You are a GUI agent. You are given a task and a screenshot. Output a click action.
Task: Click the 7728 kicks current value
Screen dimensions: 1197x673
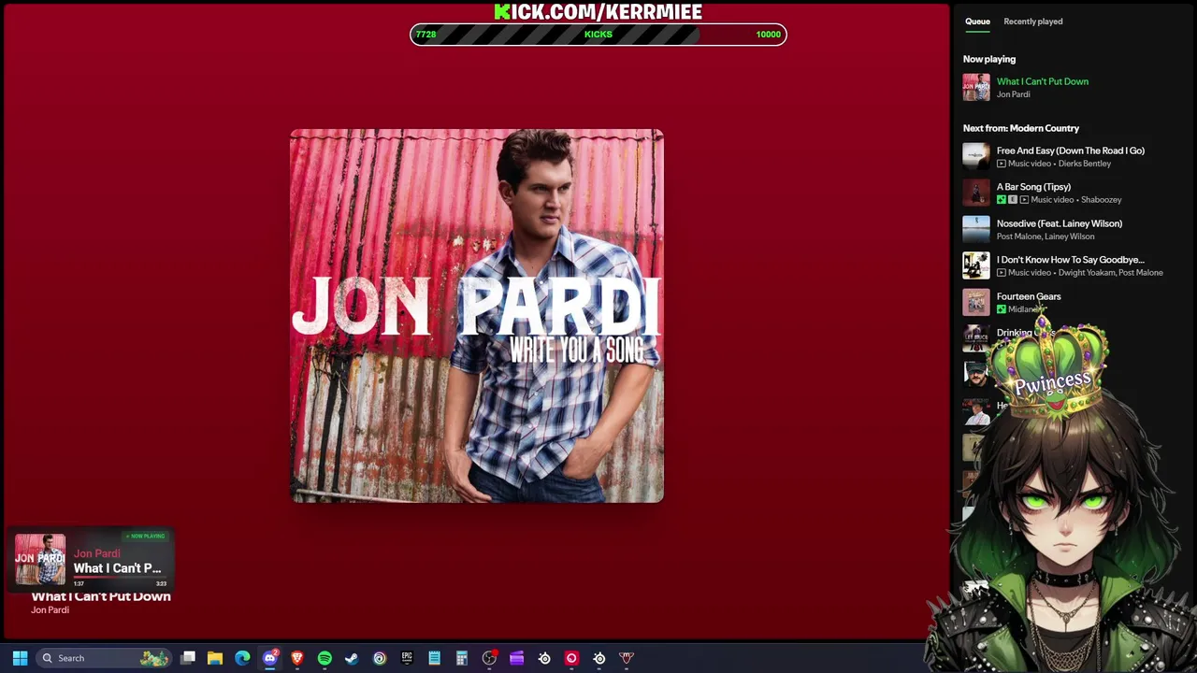point(425,35)
